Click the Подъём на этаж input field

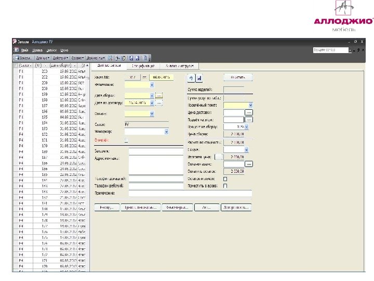(x=234, y=120)
